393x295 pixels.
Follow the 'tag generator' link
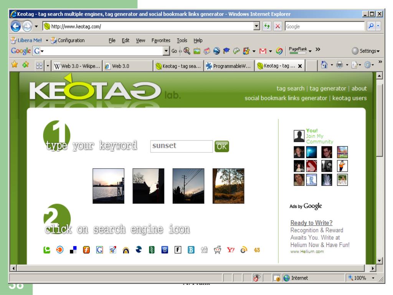click(x=328, y=89)
